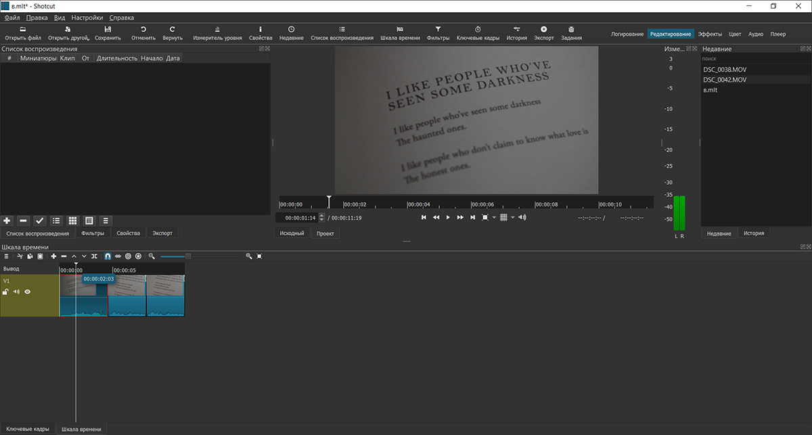
Task: Open Ключевые кадры from the main toolbar
Action: [478, 33]
